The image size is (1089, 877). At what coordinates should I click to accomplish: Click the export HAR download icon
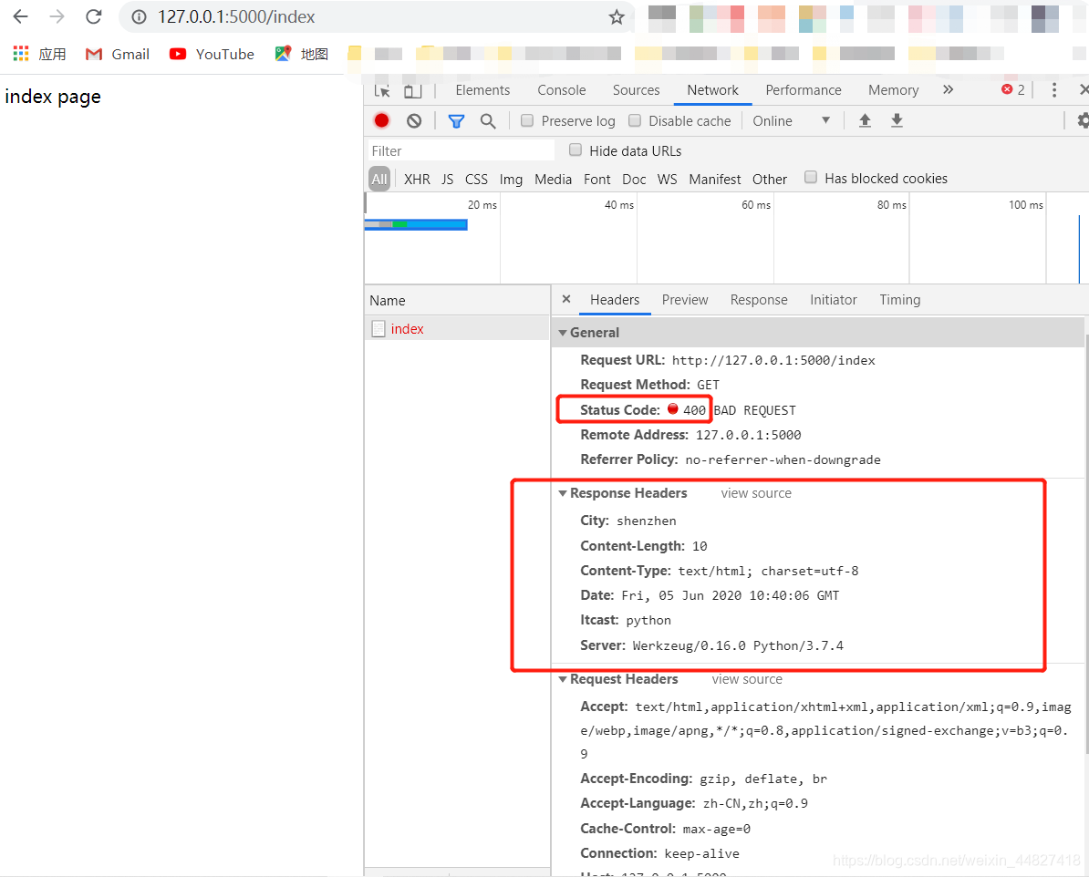coord(897,121)
